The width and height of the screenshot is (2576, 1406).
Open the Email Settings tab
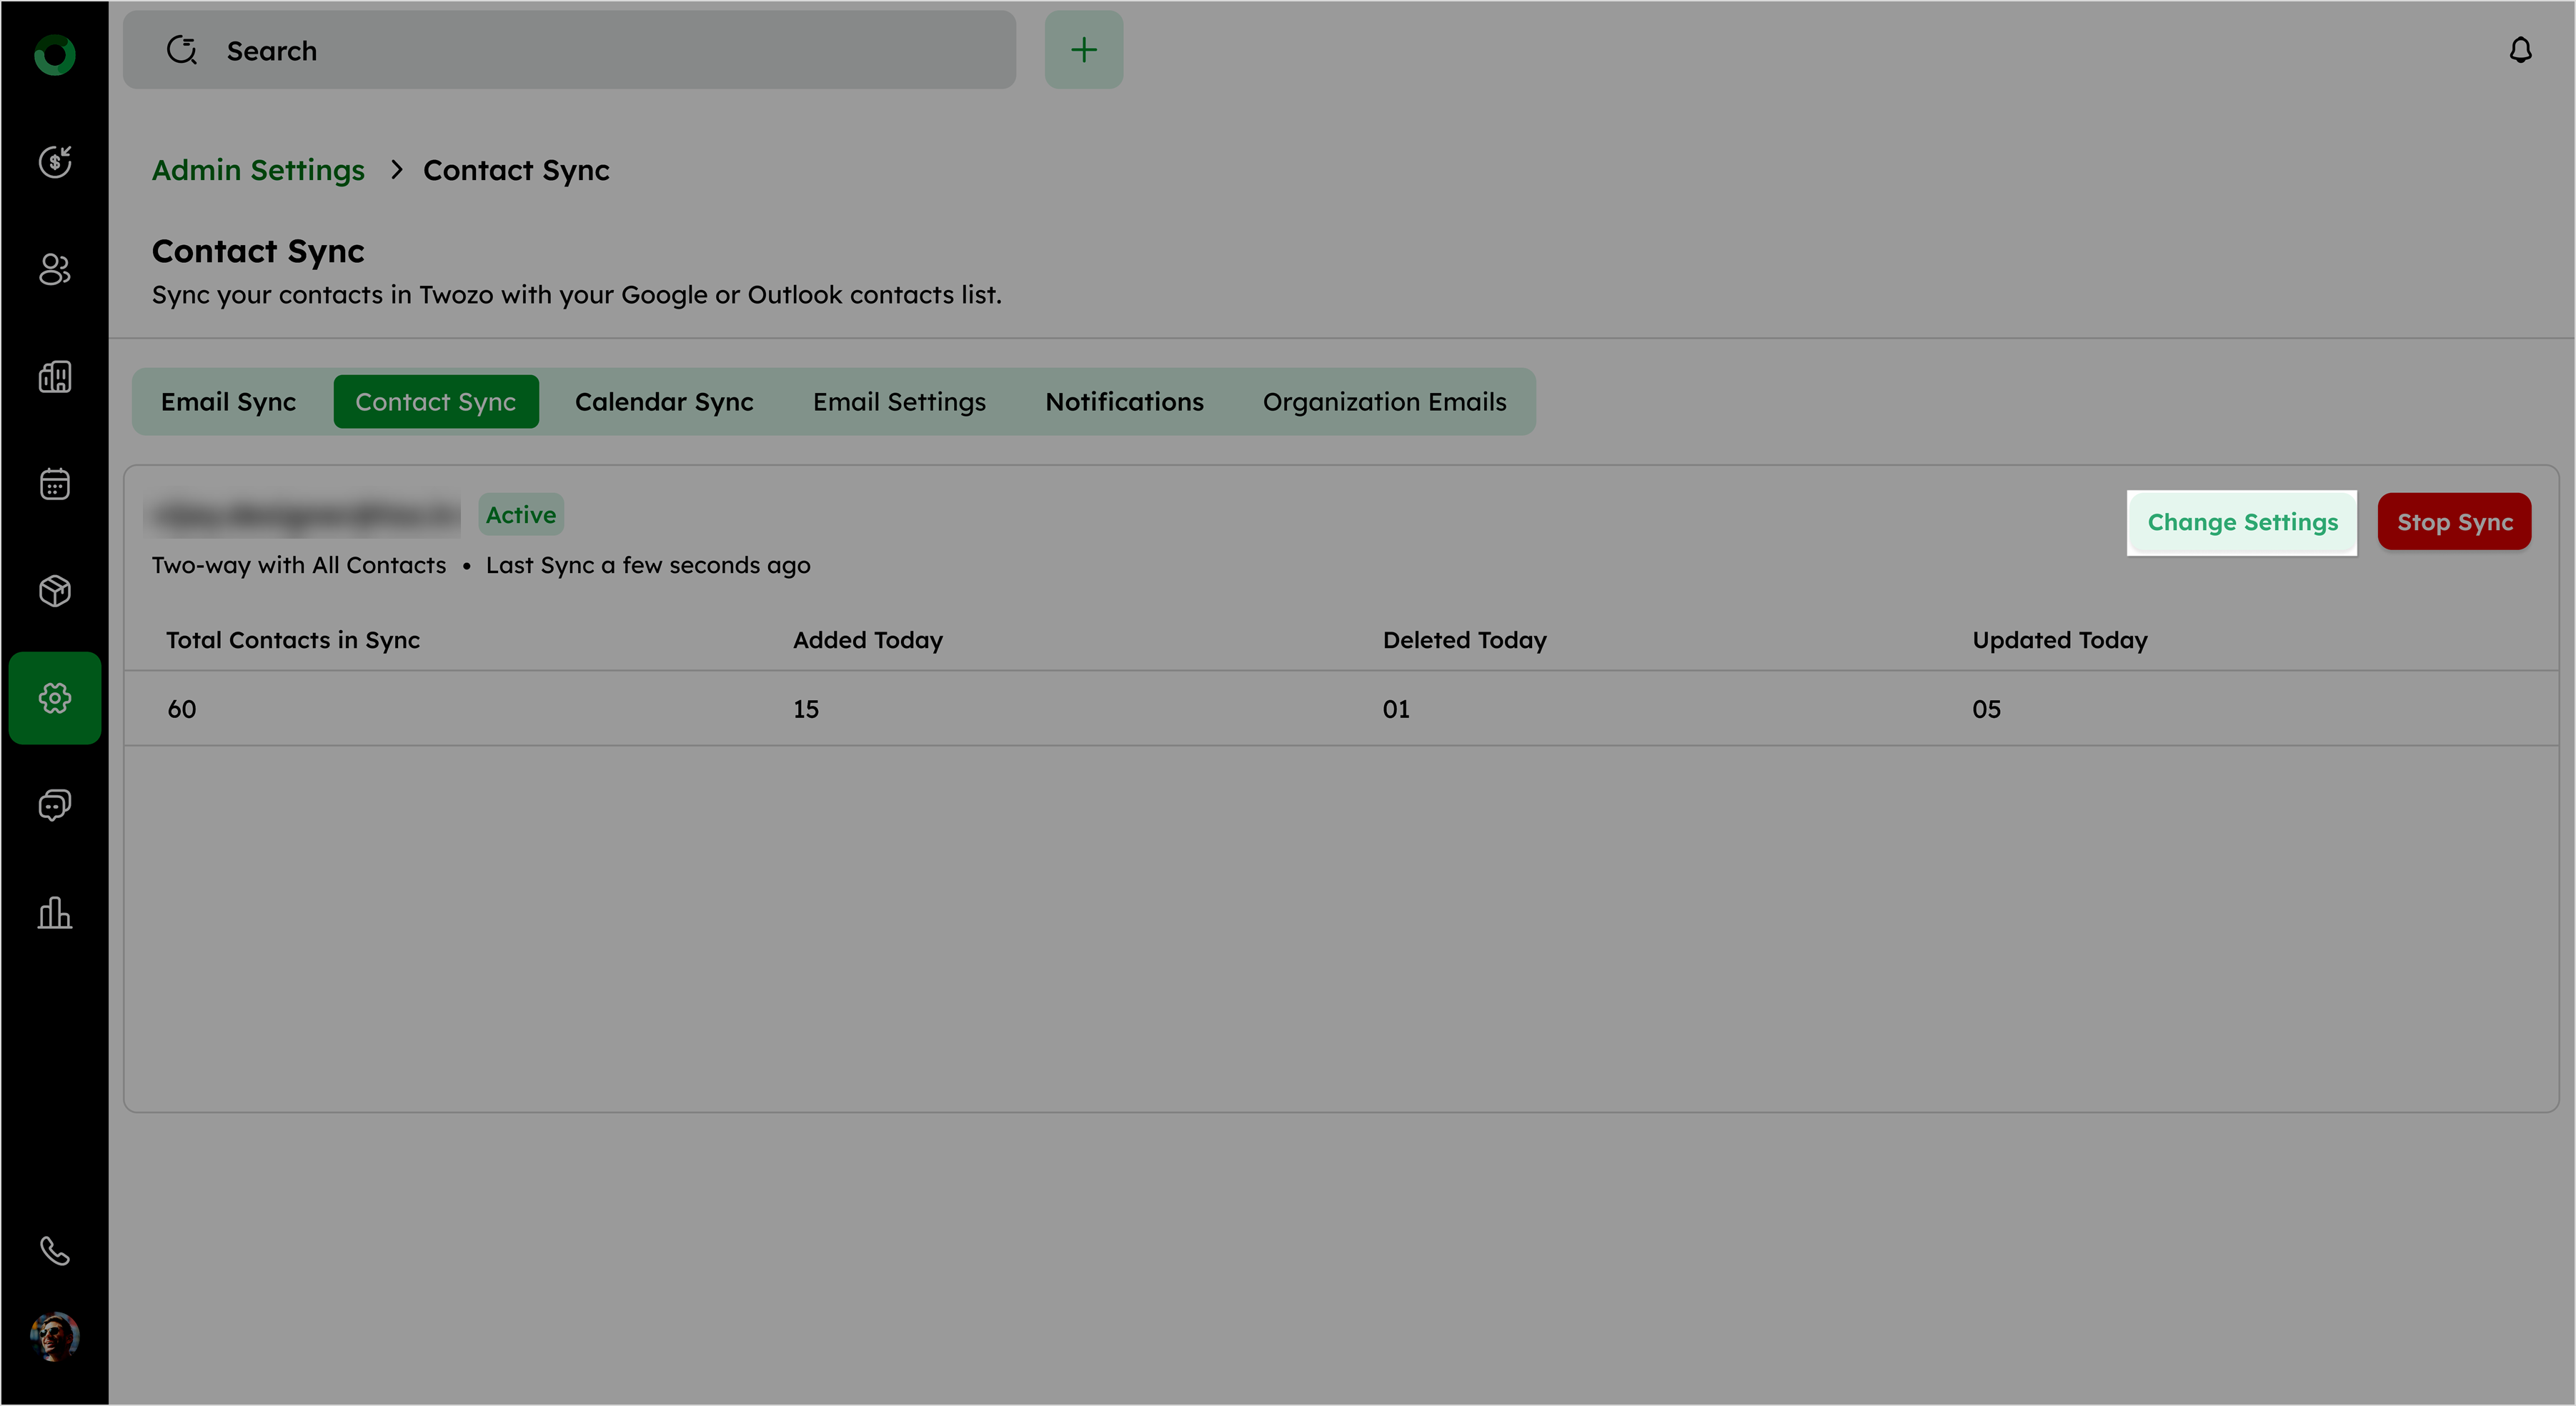[899, 402]
